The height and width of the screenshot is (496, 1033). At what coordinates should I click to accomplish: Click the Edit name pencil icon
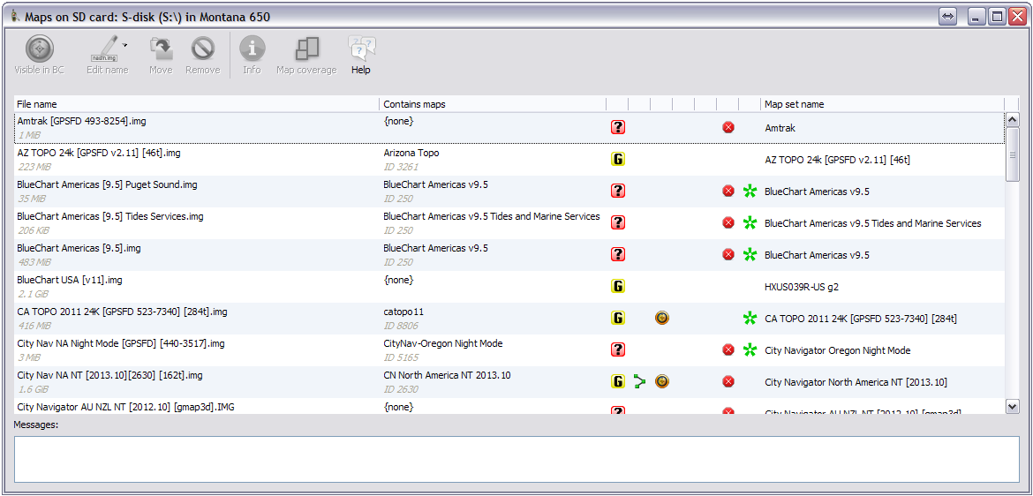click(106, 49)
